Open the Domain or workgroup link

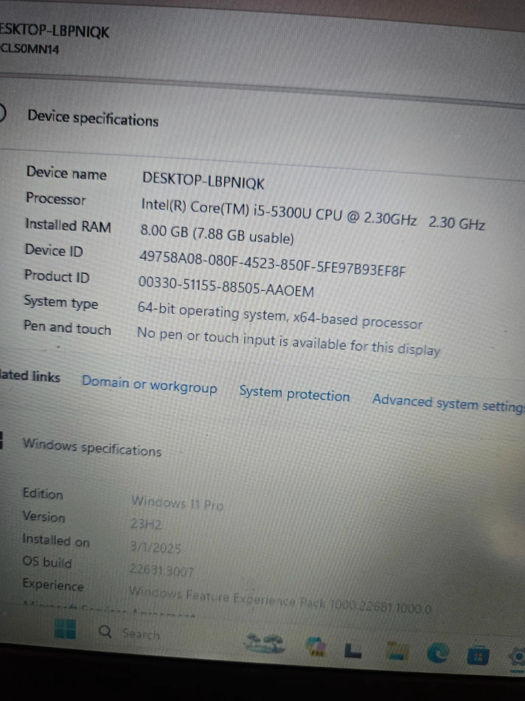(x=149, y=385)
